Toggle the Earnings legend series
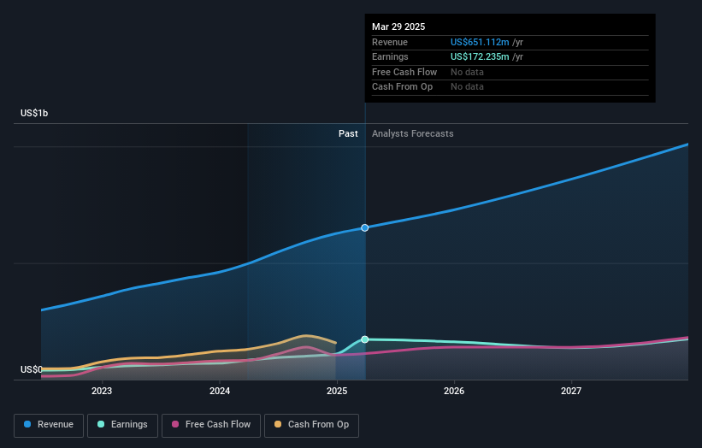 click(122, 425)
